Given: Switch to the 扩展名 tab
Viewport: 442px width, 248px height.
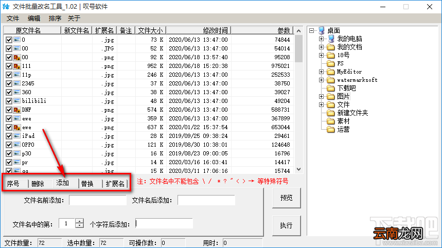Looking at the screenshot, I should click(115, 184).
